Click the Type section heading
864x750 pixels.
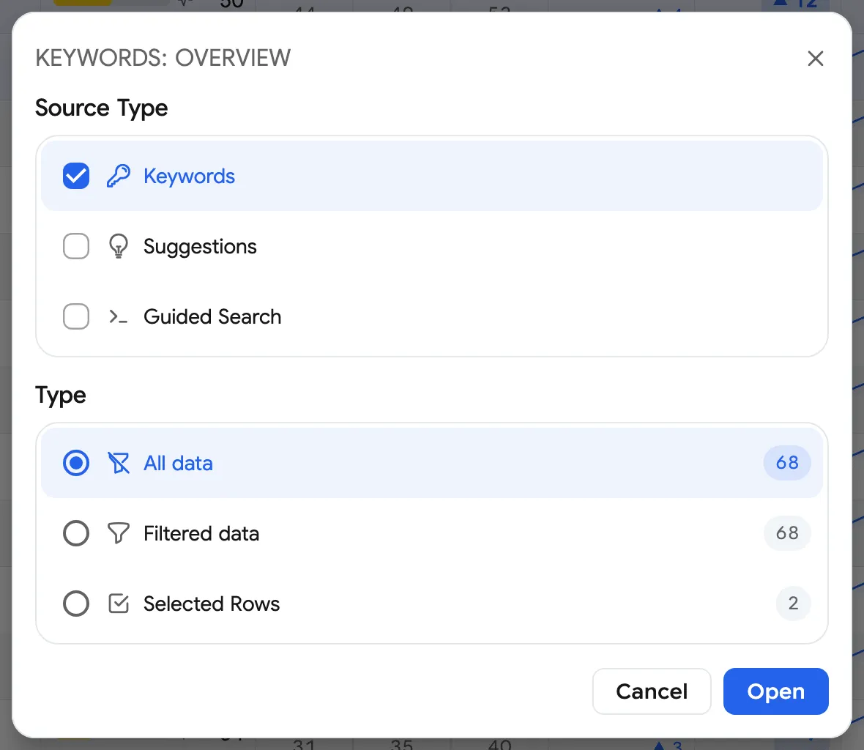(61, 396)
